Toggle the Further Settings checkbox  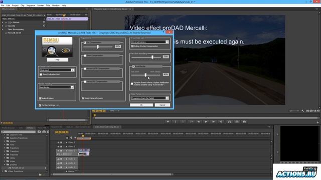click(x=40, y=105)
